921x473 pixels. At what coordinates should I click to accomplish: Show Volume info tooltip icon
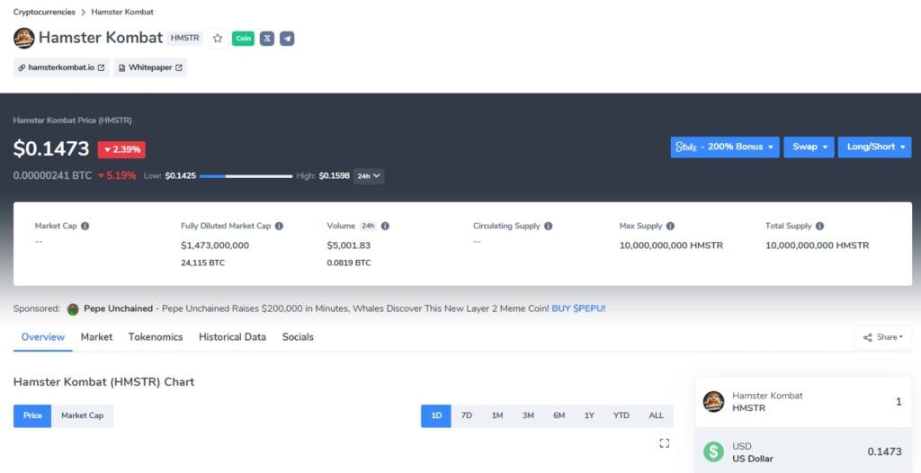pyautogui.click(x=385, y=226)
